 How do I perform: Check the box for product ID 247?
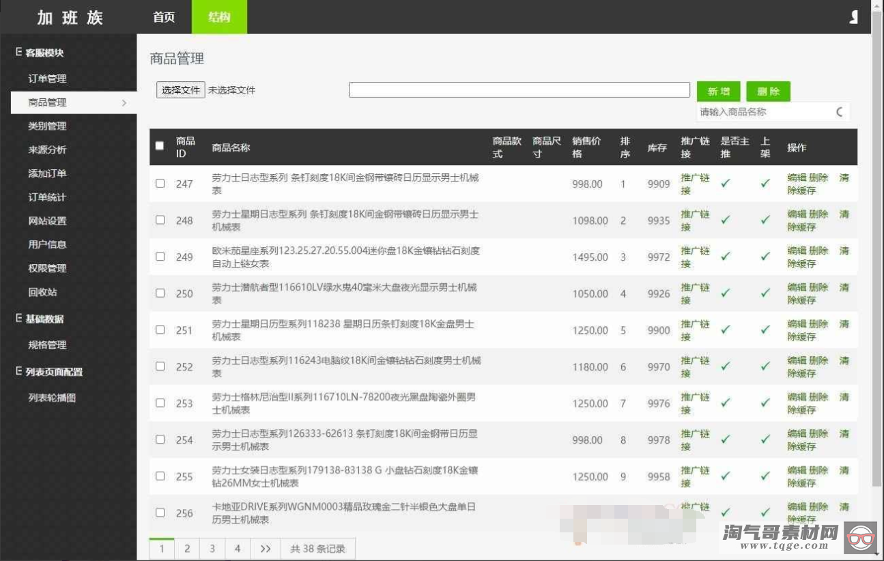(x=160, y=183)
